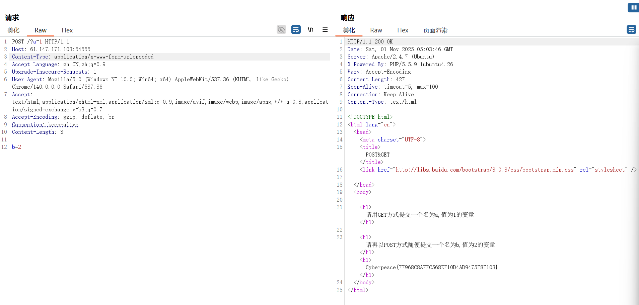Switch response view to Raw tab

(376, 30)
